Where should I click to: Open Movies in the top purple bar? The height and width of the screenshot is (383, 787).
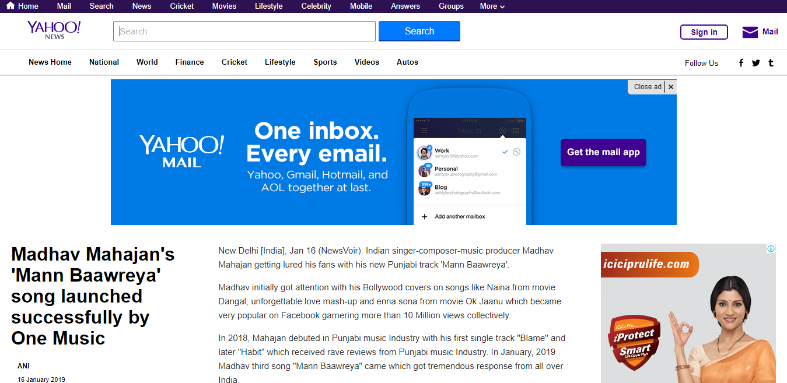[x=225, y=6]
